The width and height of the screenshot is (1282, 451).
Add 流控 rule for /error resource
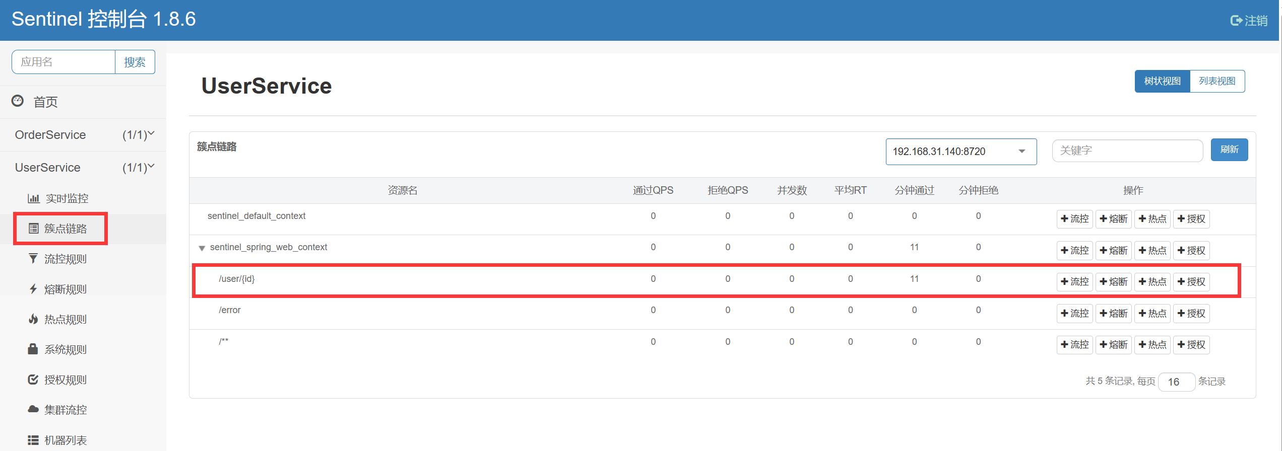point(1074,313)
